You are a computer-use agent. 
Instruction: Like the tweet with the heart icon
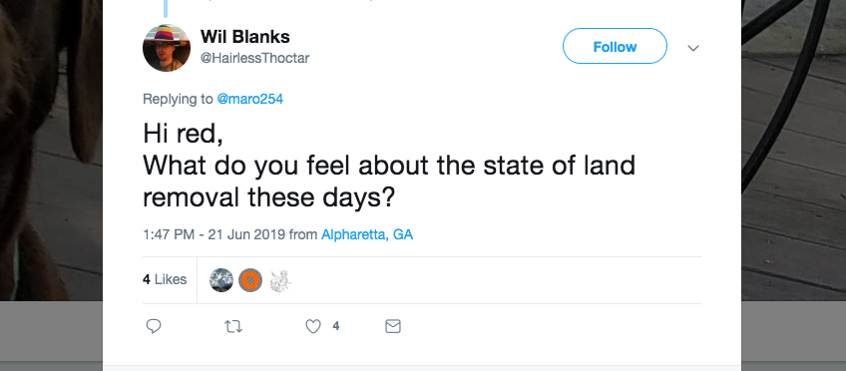(313, 326)
